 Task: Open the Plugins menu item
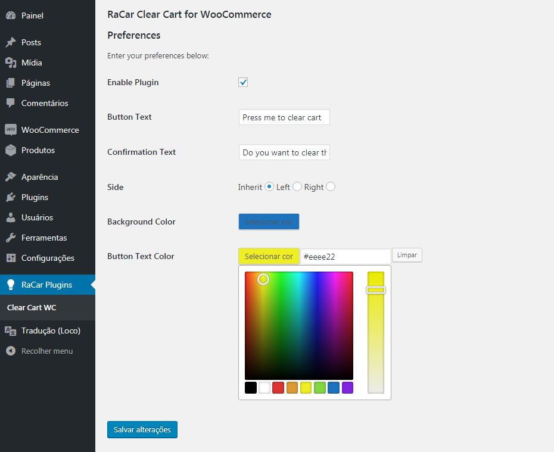pos(48,197)
